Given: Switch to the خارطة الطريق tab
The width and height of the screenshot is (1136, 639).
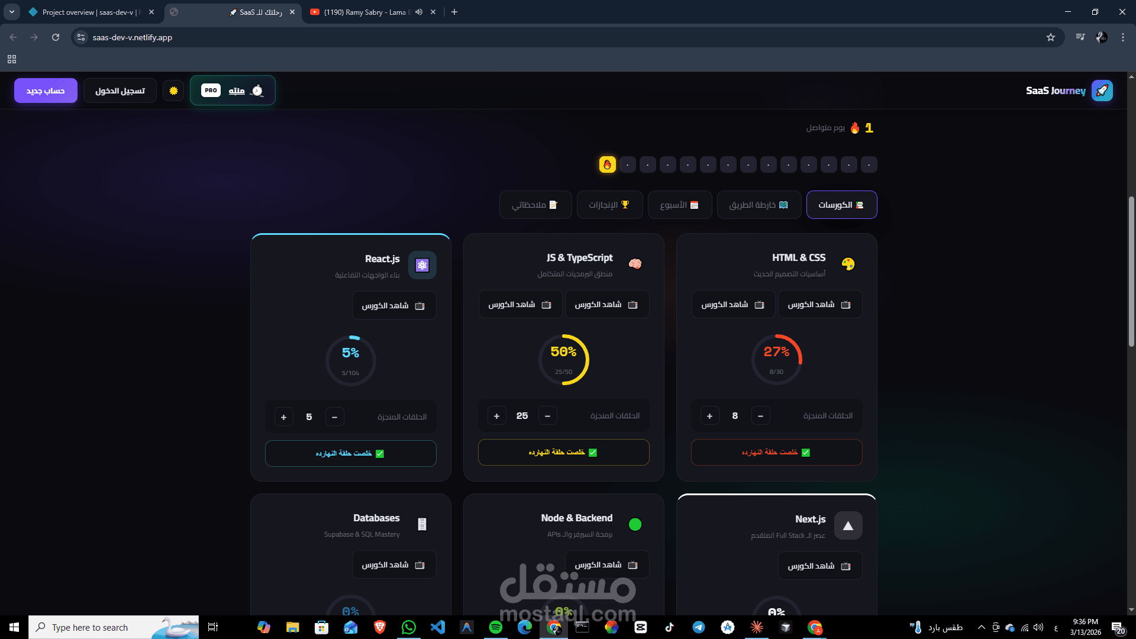Looking at the screenshot, I should [x=759, y=205].
